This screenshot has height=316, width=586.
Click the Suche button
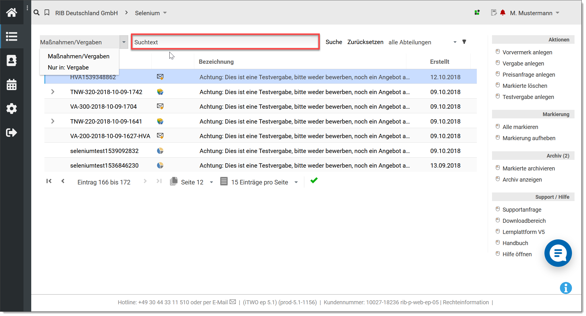[x=334, y=42]
